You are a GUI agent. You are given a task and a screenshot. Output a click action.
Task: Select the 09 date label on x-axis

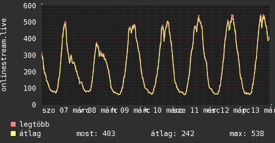[124, 110]
